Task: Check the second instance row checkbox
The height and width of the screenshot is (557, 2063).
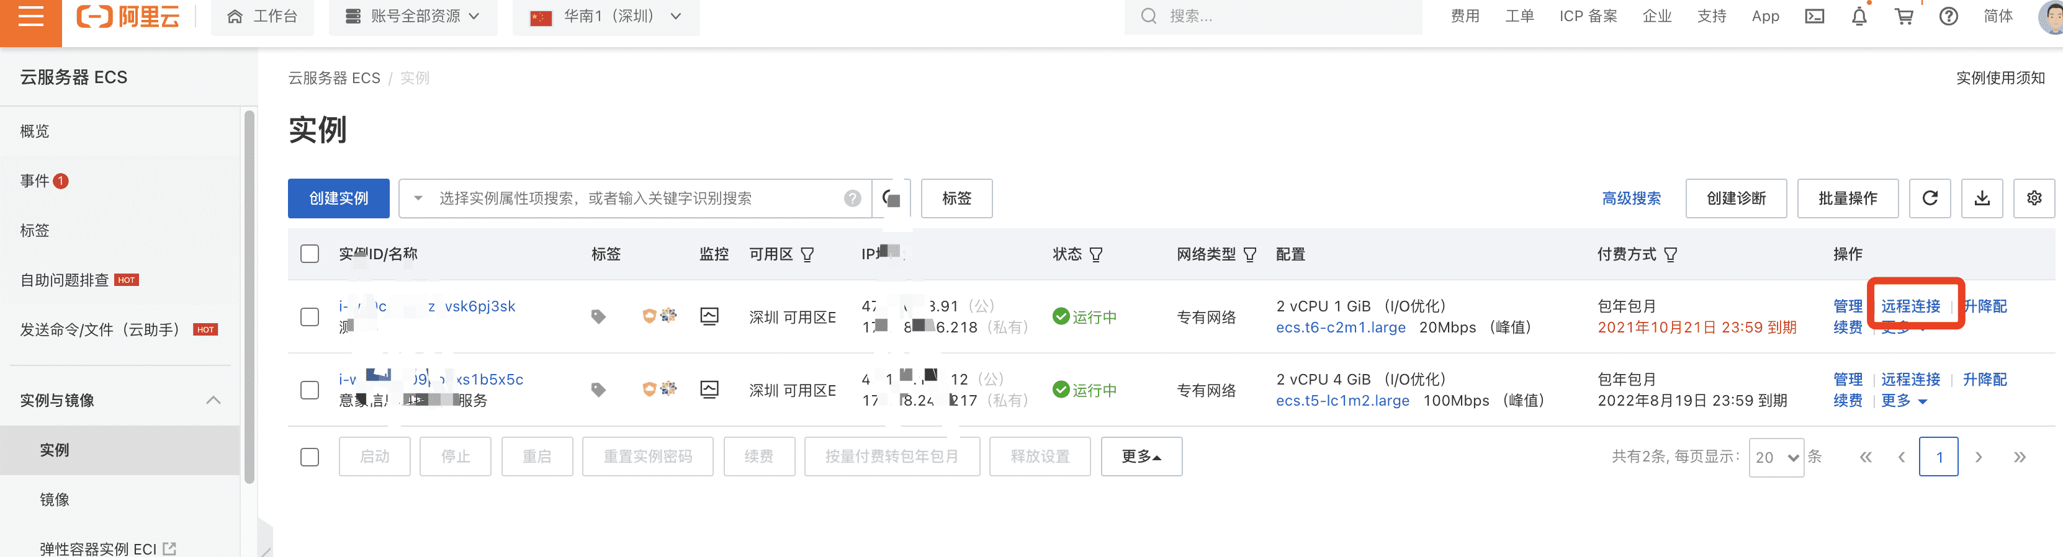Action: pos(309,390)
